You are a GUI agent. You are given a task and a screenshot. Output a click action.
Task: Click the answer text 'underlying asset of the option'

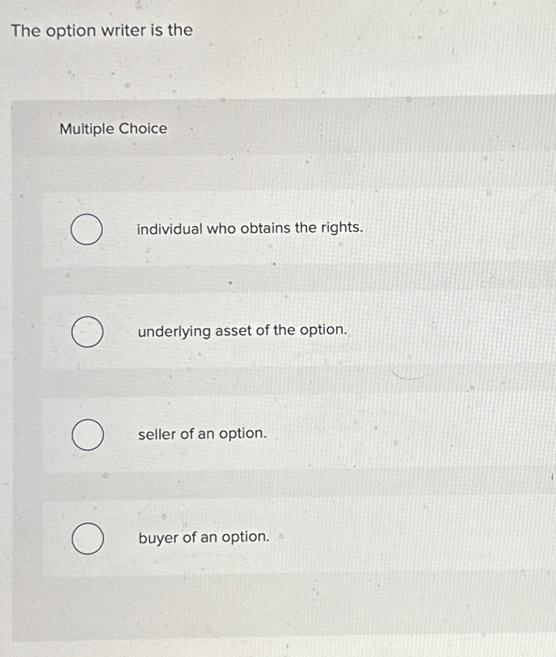tap(242, 330)
